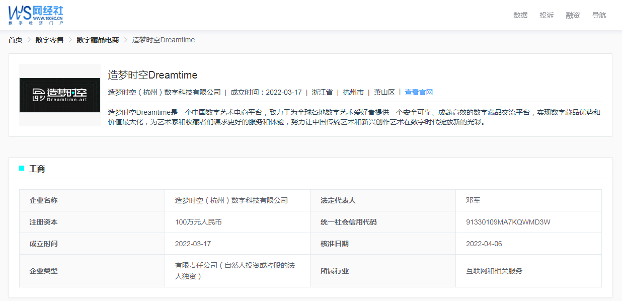The image size is (622, 301).
Task: Click the cyan square icon beside 工商
Action: [22, 168]
